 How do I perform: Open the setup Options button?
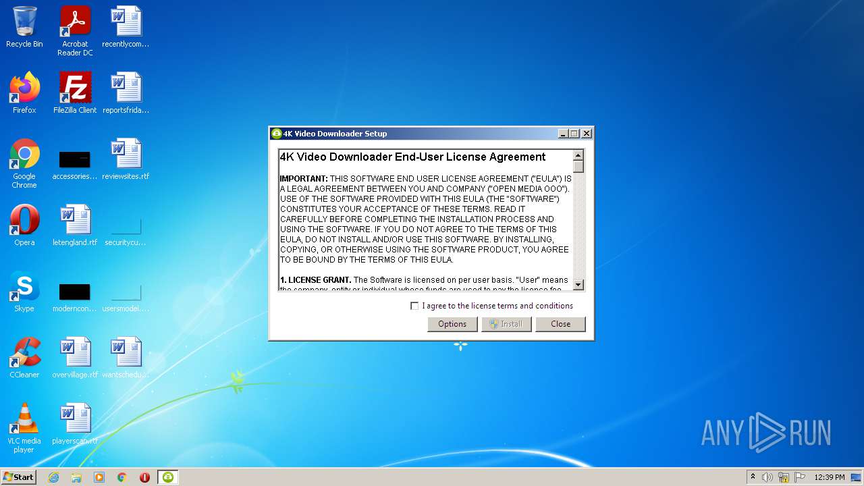(452, 324)
